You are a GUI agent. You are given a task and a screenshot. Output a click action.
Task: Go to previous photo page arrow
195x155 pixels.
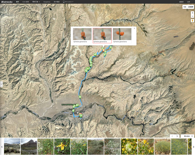[172, 136]
